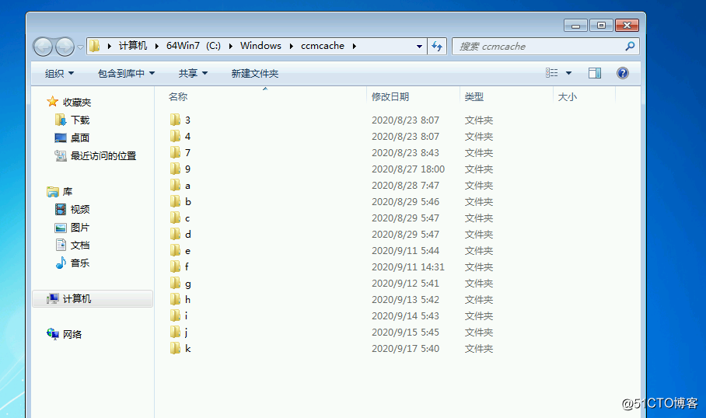Screen dimensions: 706x418
Task: Select 网络 in the navigation pane
Action: (x=72, y=334)
